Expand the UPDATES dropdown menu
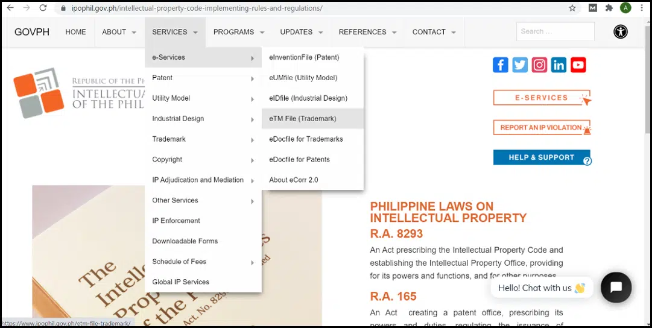 pos(302,32)
